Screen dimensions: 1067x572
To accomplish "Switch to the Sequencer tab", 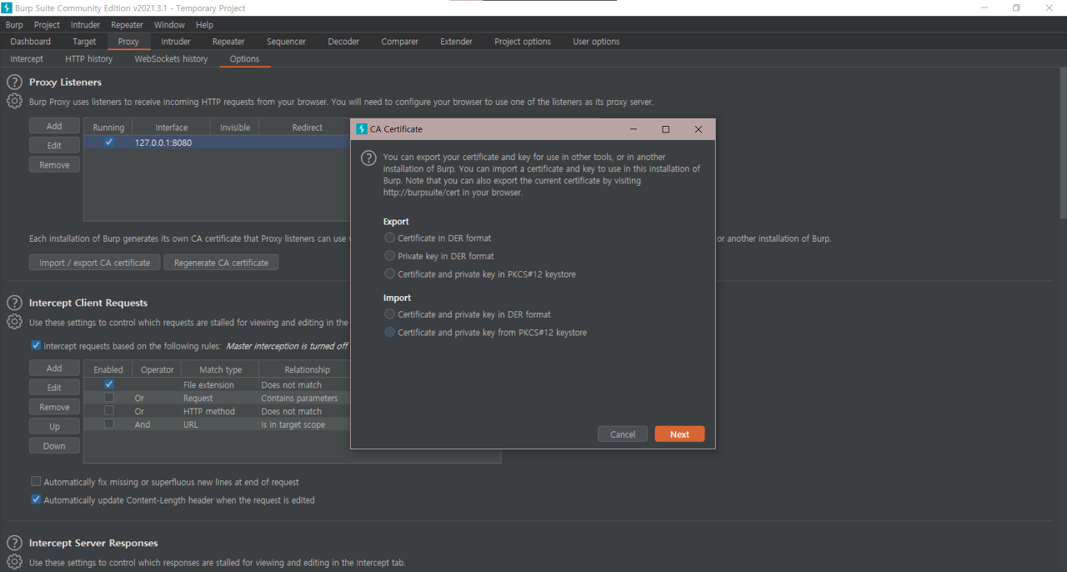I will [x=286, y=42].
